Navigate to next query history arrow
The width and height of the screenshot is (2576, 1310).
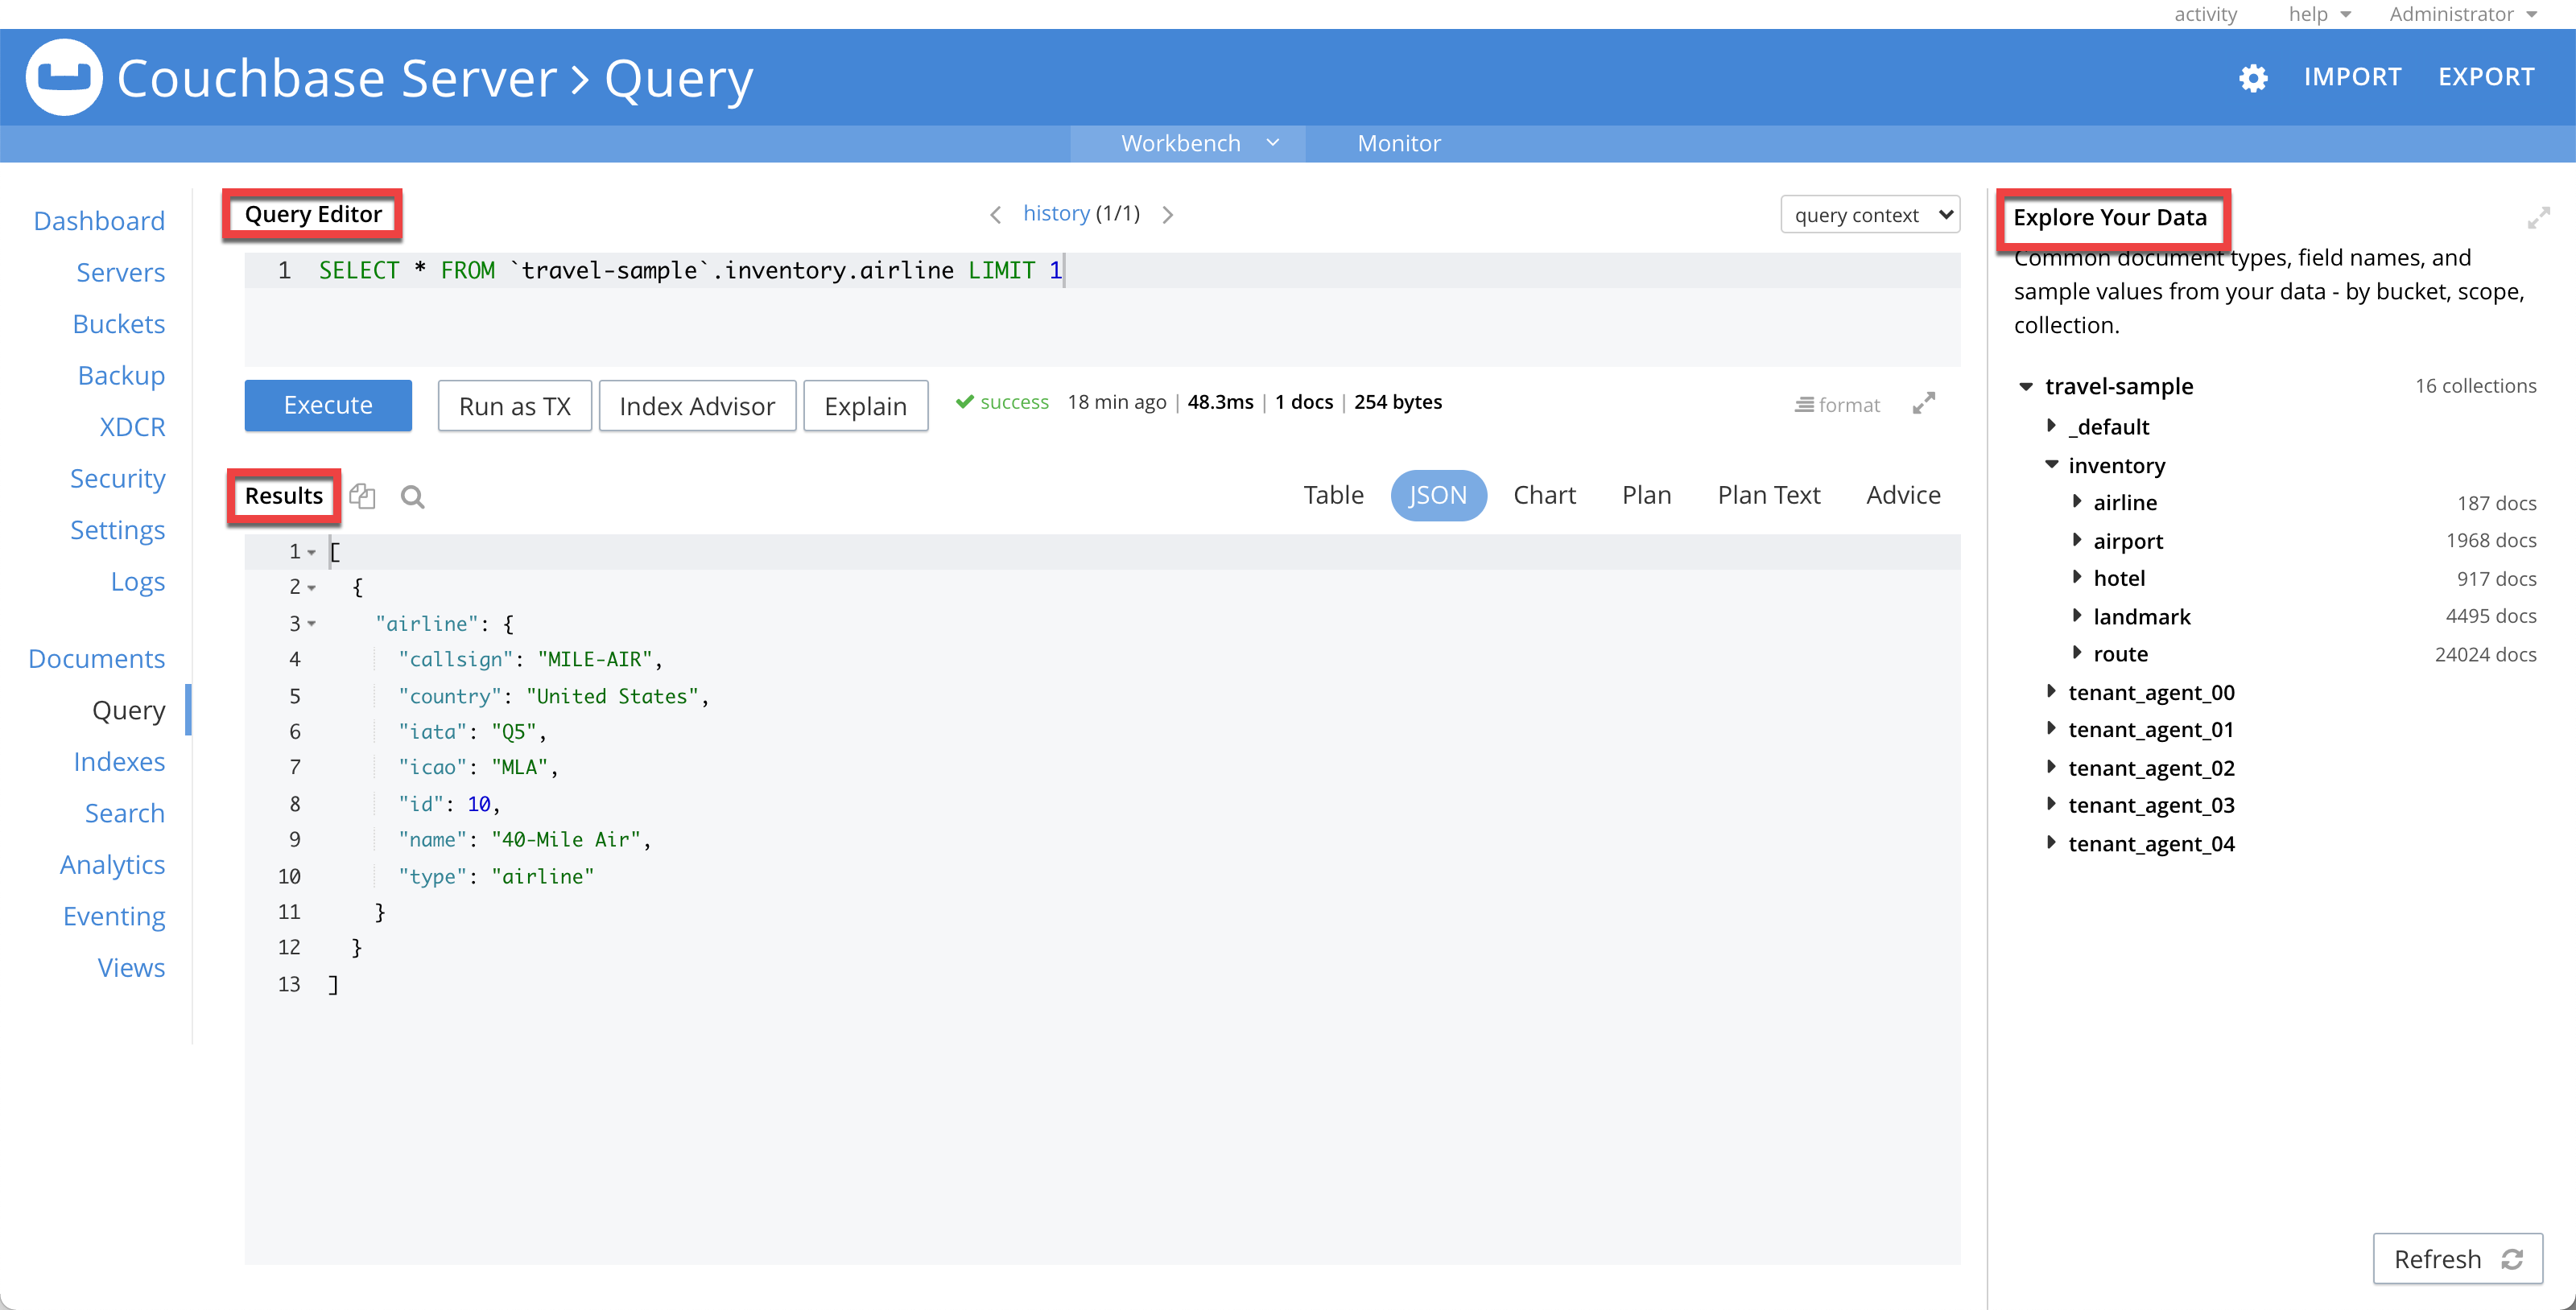1167,213
